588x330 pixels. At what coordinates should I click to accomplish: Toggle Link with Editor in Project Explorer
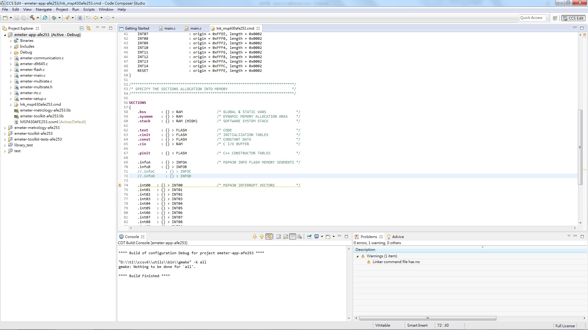coord(89,28)
